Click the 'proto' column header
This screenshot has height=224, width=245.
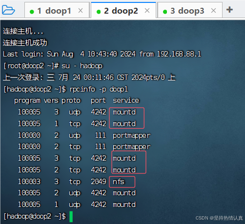tap(71, 101)
